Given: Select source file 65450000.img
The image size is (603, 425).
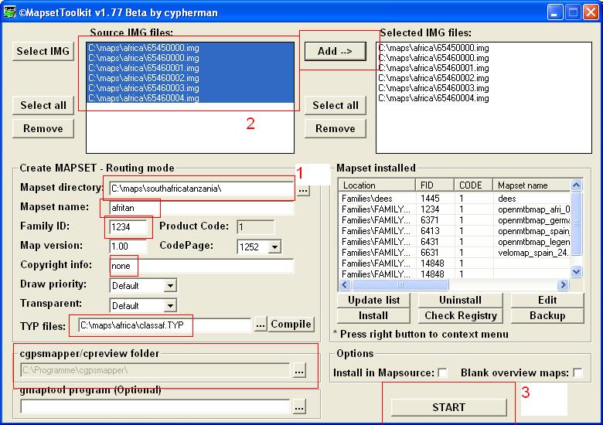Looking at the screenshot, I should (x=190, y=48).
